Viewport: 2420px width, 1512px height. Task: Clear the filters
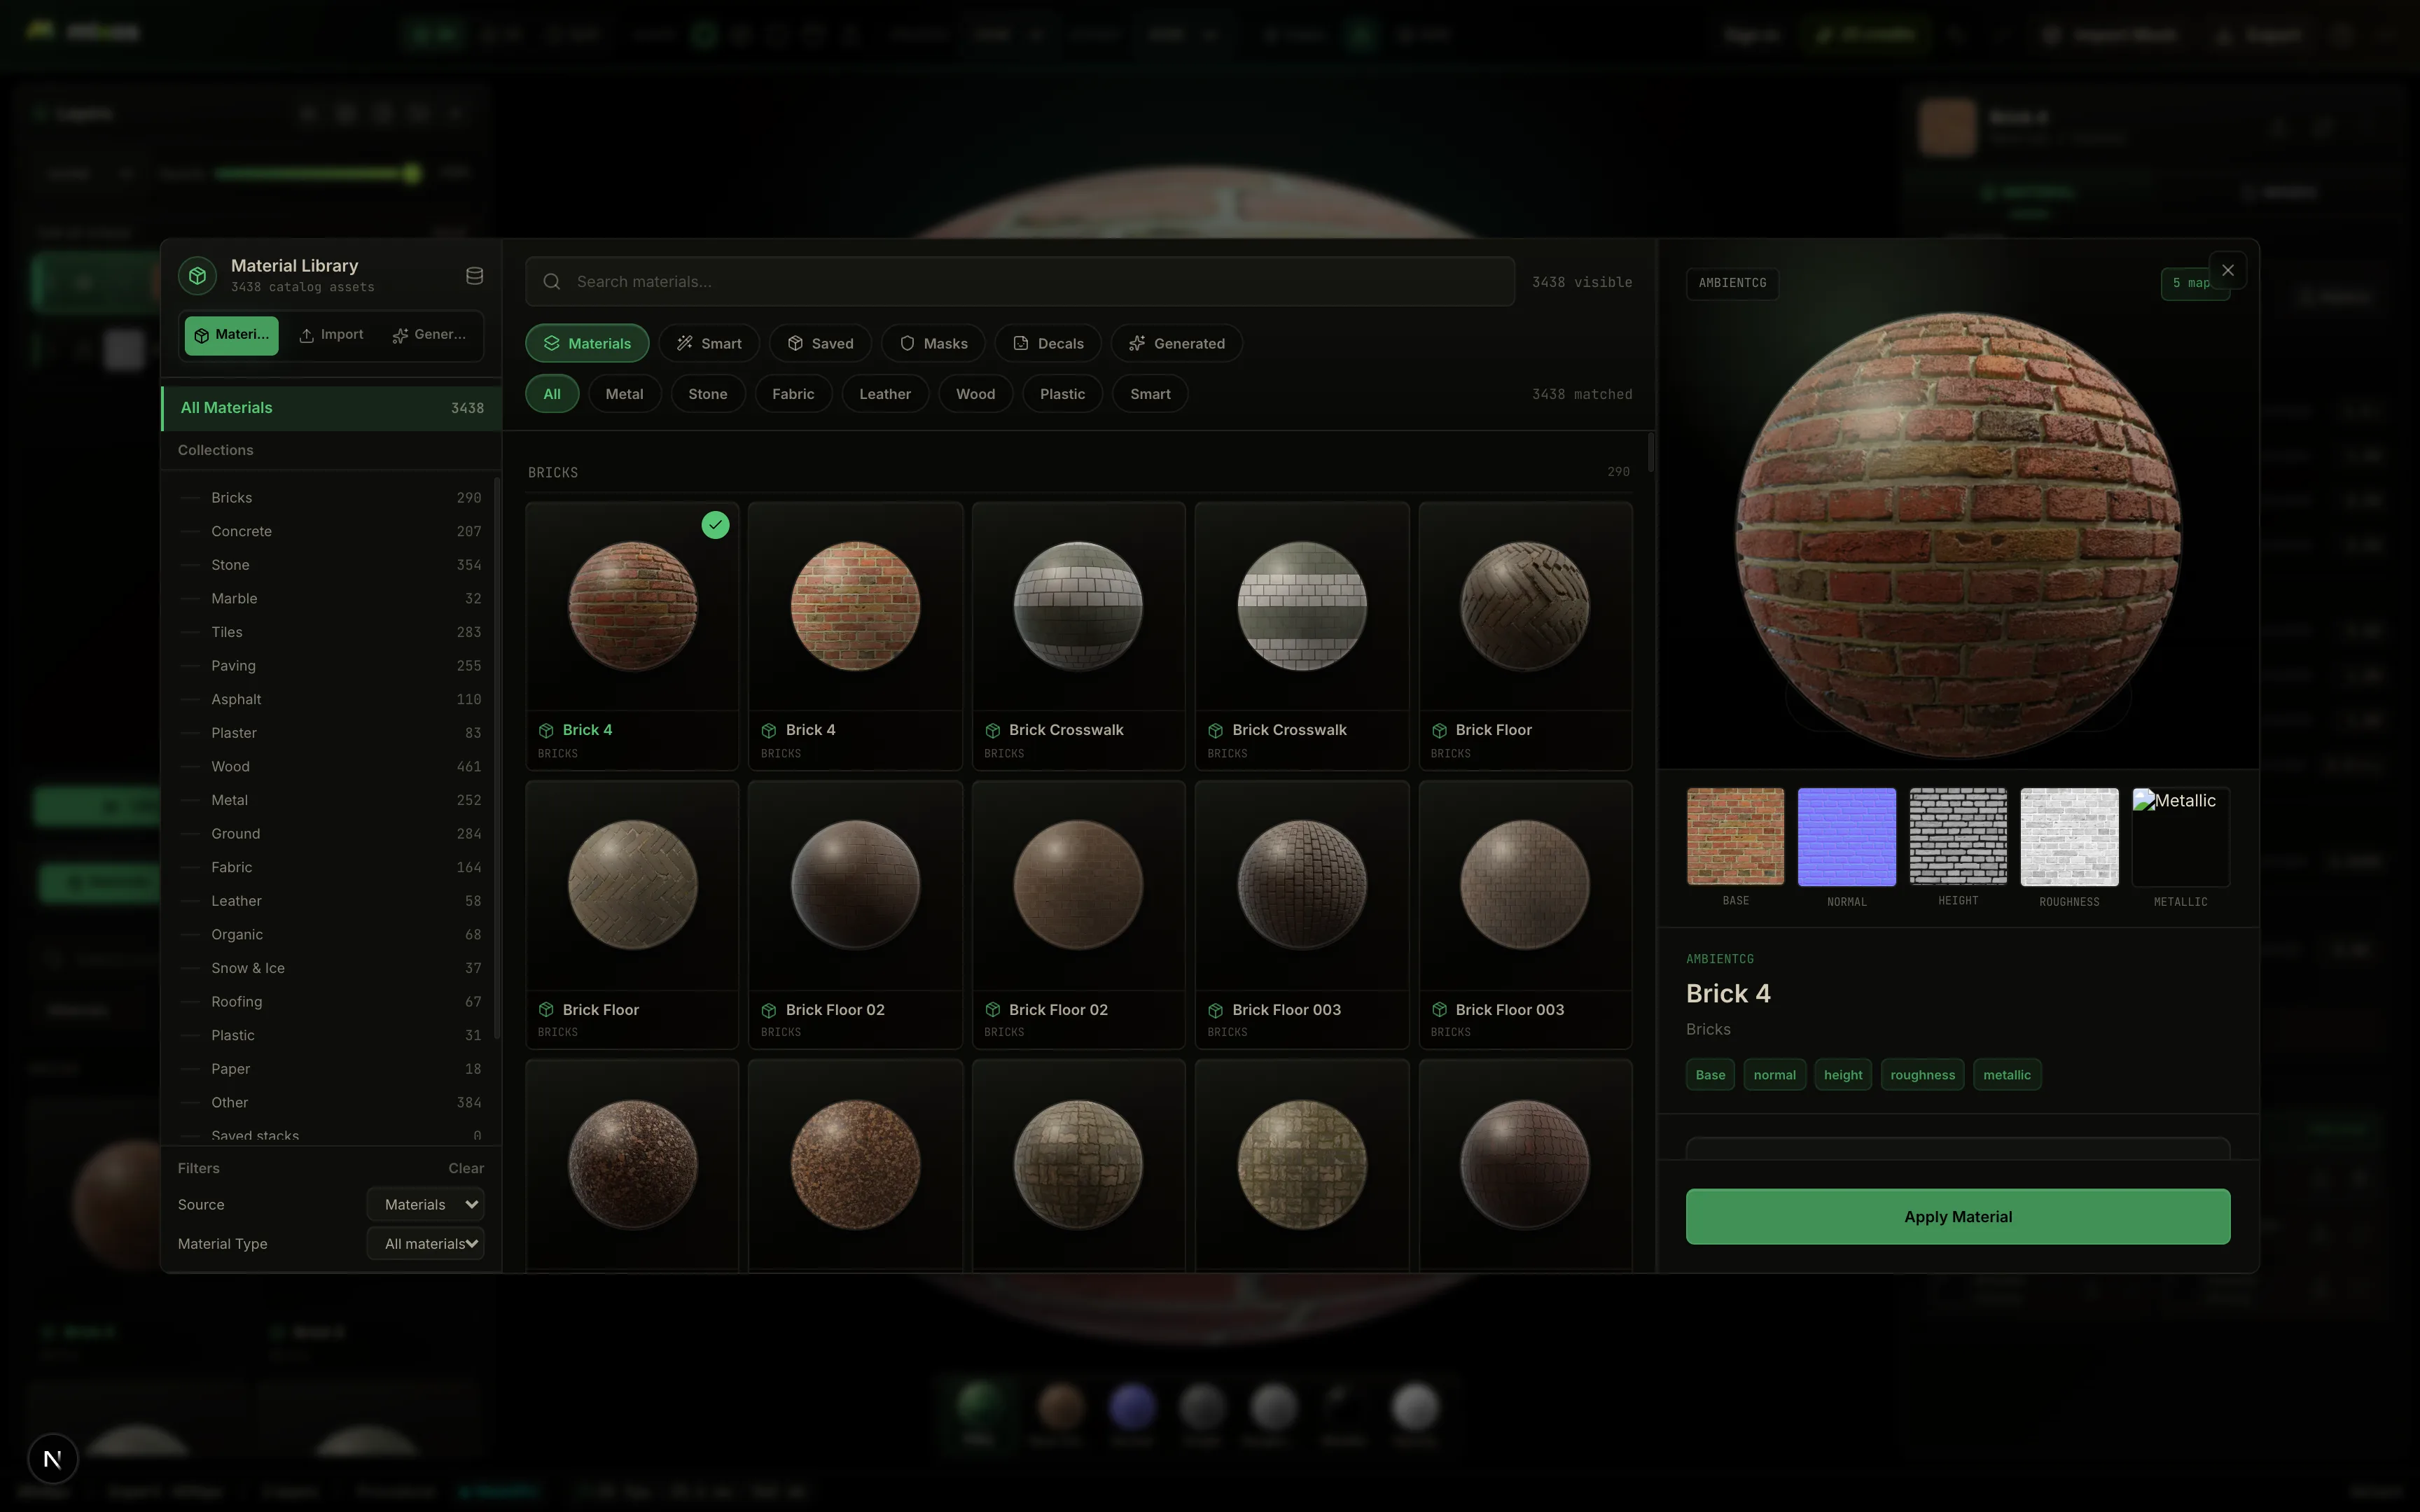[466, 1168]
